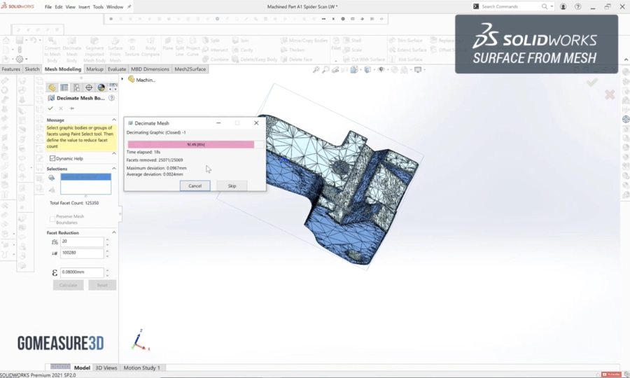Image resolution: width=630 pixels, height=378 pixels.
Task: Open the DisplayManager color sphere tab
Action: click(101, 87)
